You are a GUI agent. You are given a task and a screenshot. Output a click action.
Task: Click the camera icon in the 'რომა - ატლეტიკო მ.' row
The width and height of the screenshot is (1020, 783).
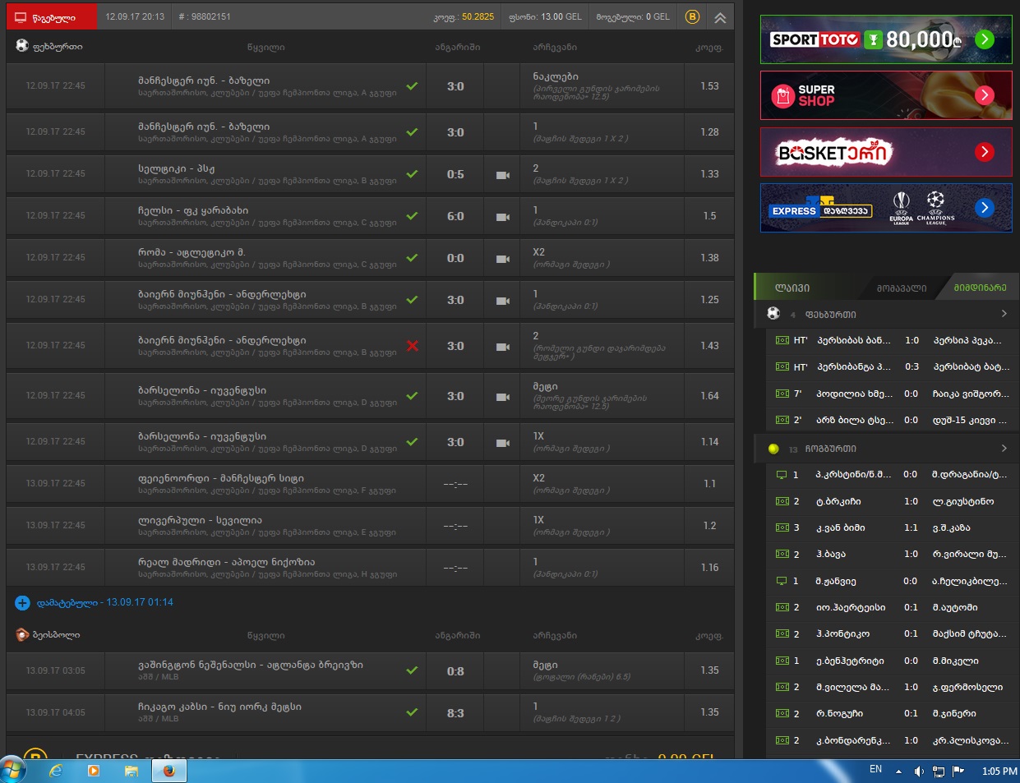coord(503,259)
